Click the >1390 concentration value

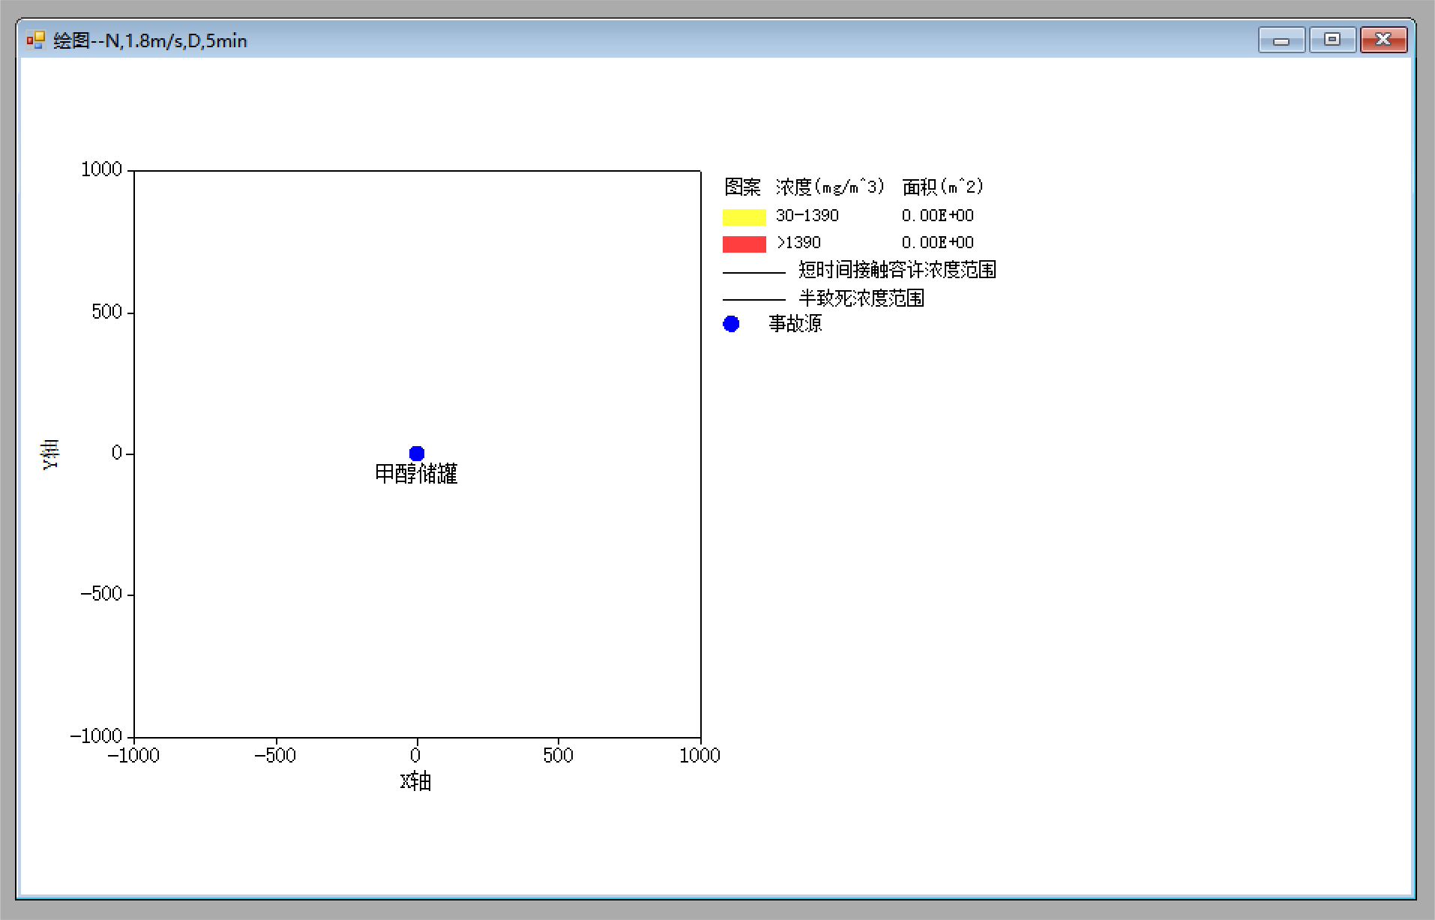tap(798, 243)
